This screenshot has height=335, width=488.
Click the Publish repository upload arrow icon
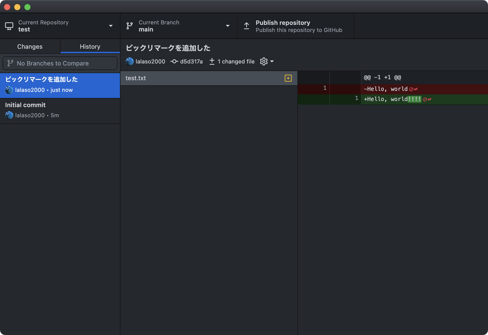click(247, 26)
